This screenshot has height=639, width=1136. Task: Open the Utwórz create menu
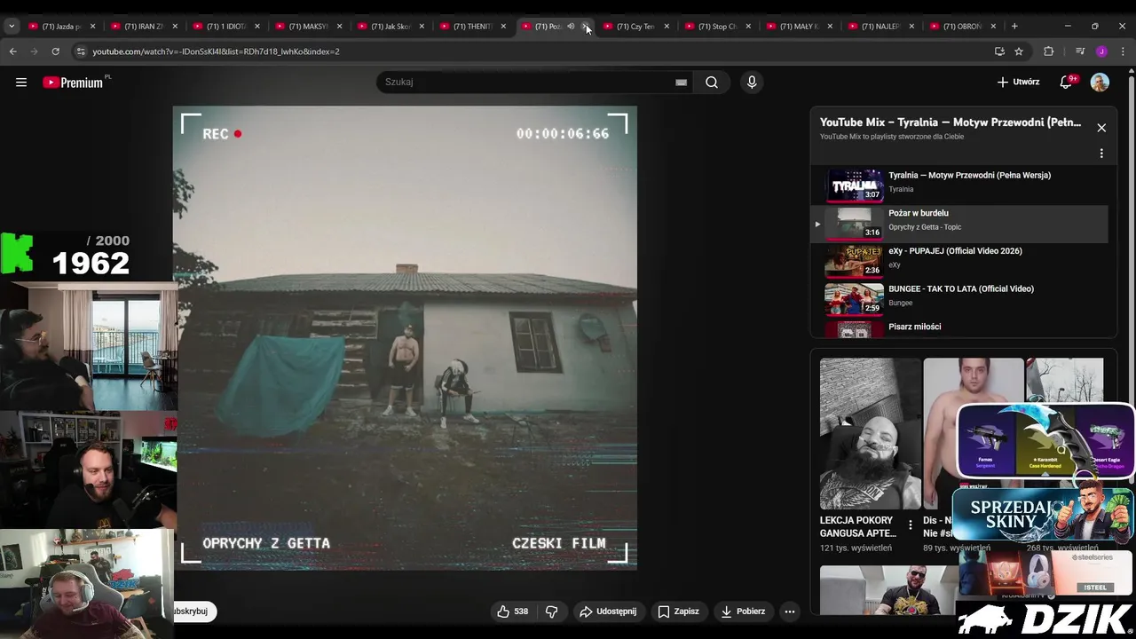tap(1018, 83)
